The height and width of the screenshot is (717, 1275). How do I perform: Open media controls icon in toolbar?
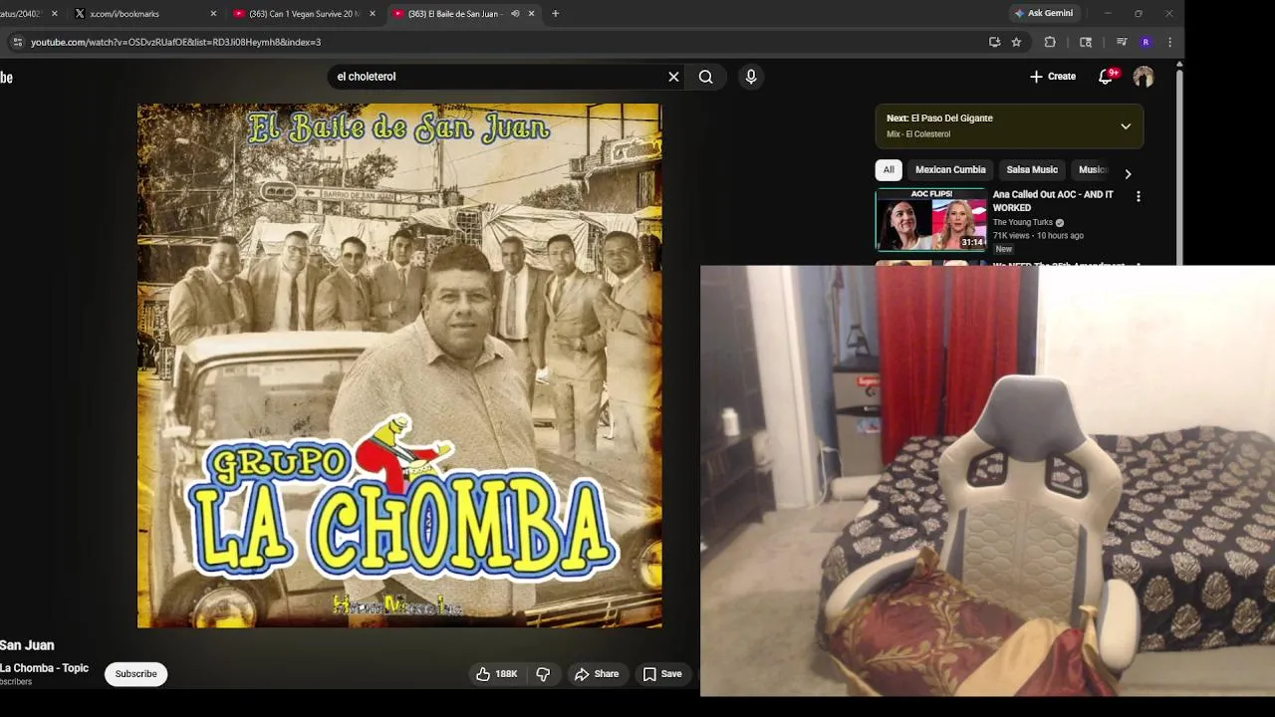tap(1122, 42)
